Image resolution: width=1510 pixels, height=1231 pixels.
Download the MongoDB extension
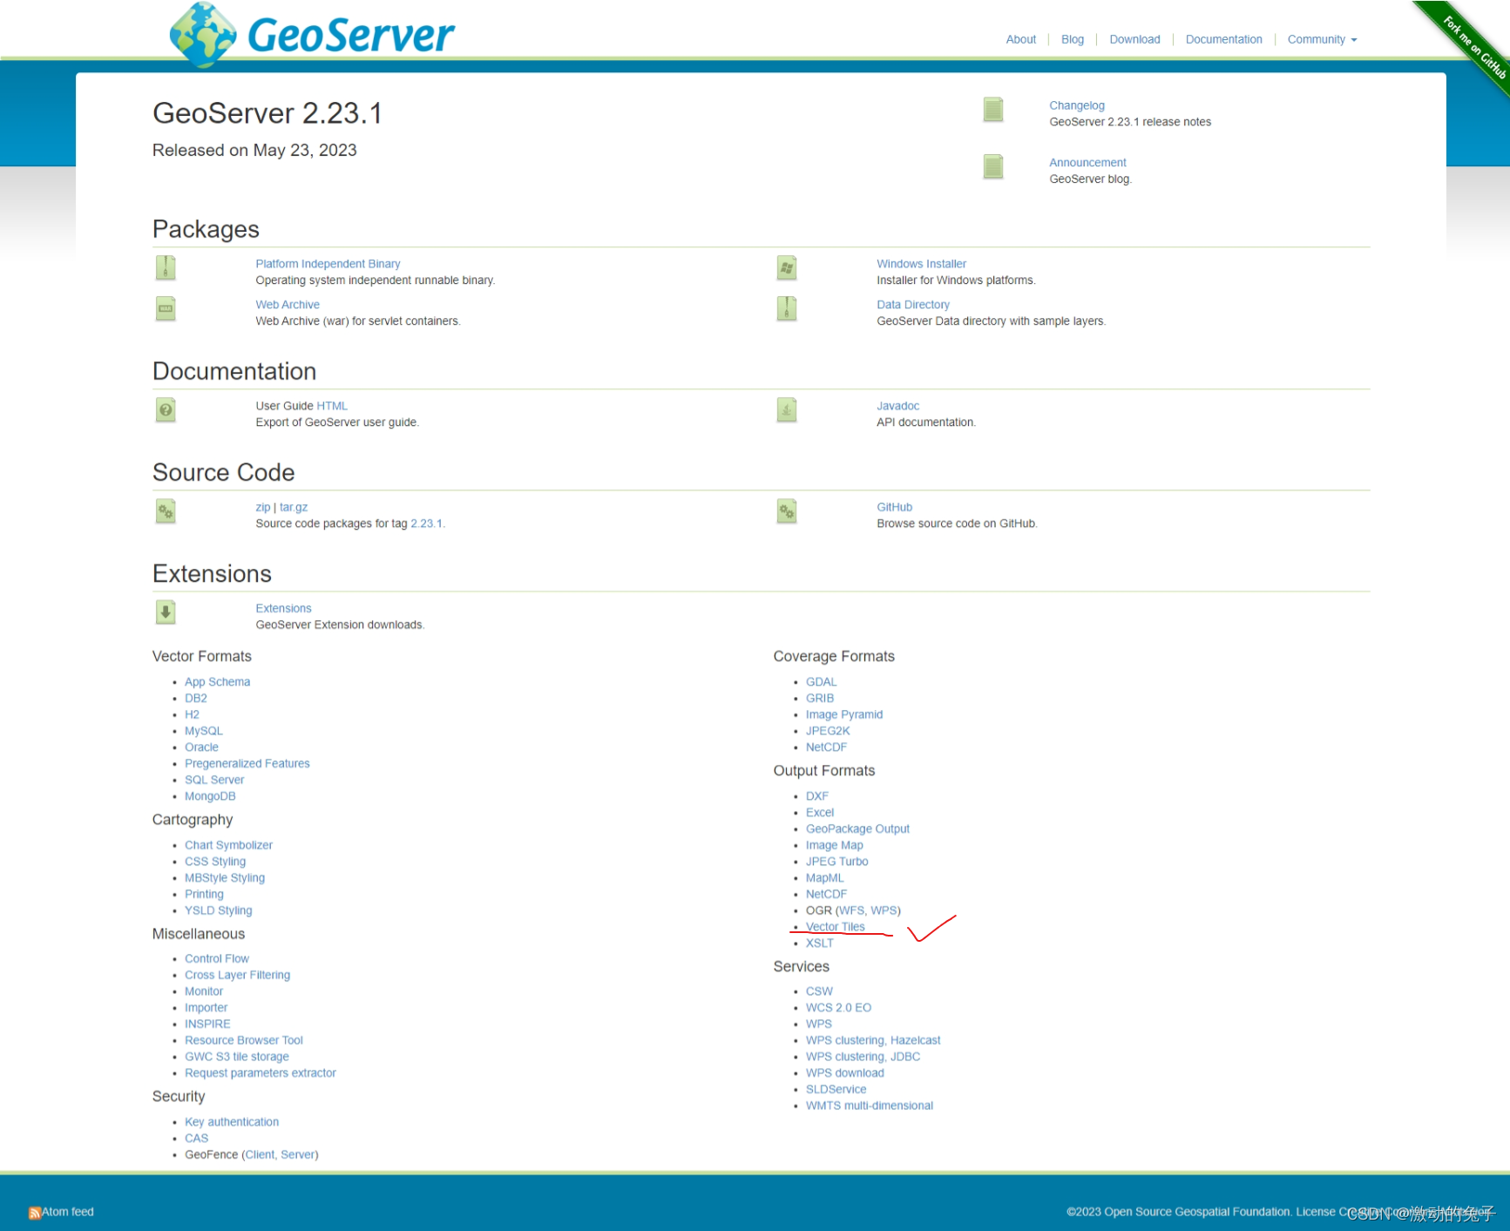click(x=210, y=796)
